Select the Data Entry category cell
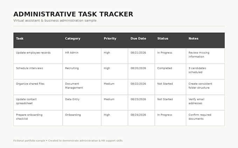Viewport: 238px width, 148px height. coord(82,102)
